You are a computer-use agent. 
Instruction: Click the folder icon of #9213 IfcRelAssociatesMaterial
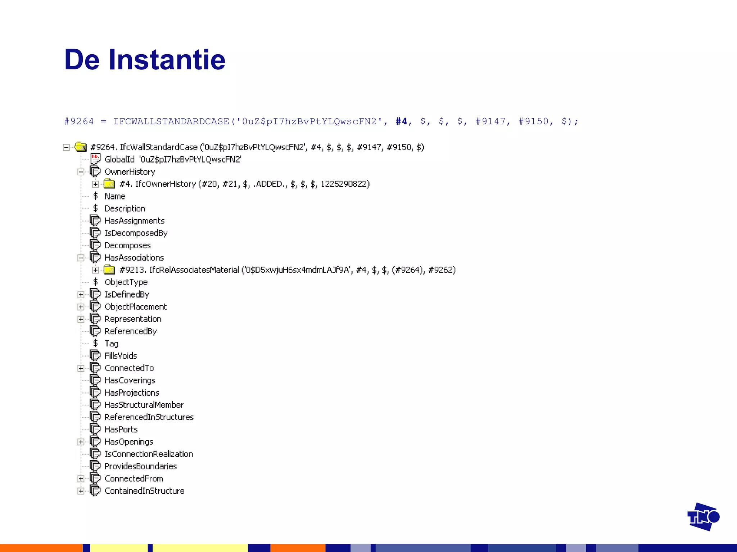(x=109, y=270)
